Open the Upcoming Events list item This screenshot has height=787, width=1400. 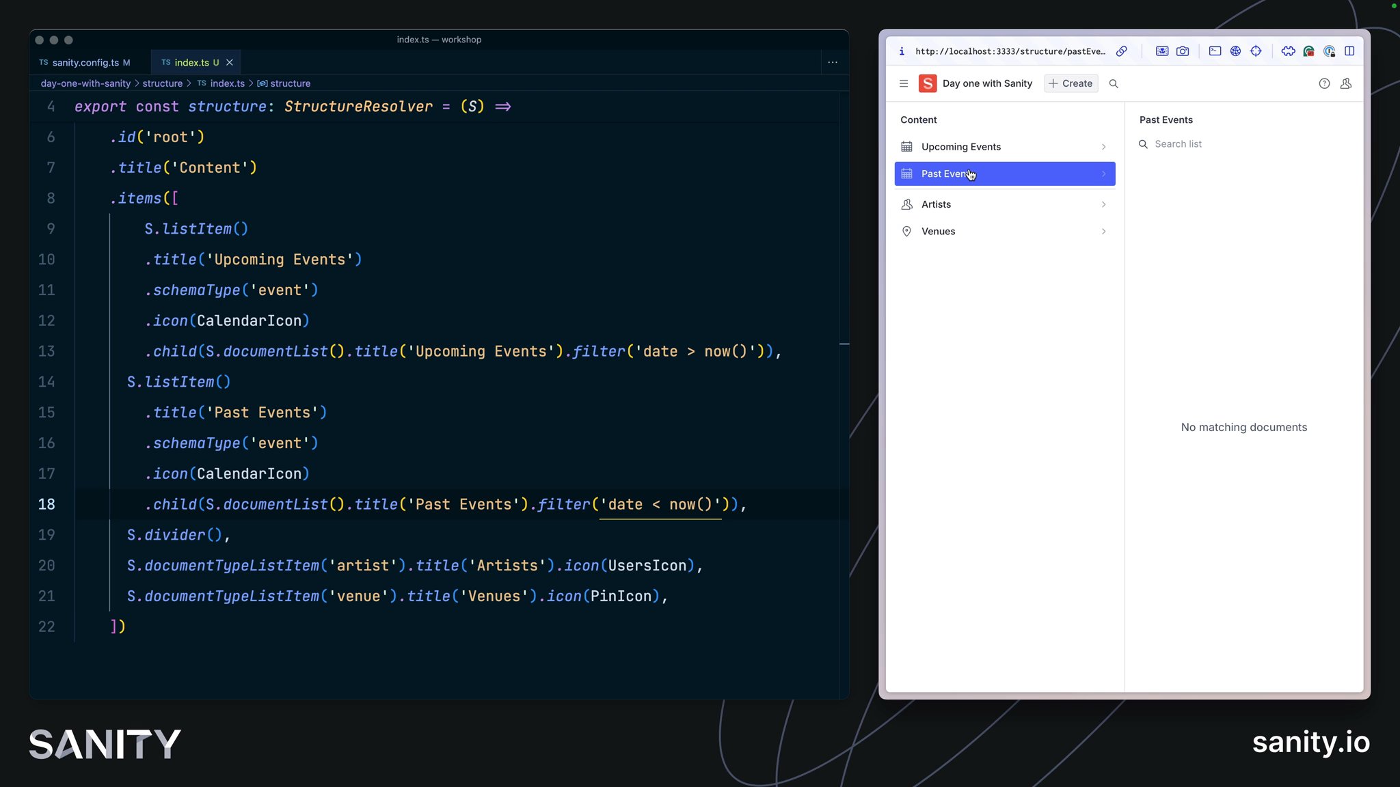[x=1004, y=147]
